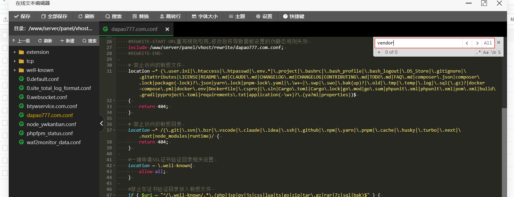Expand the extension folder

point(38,52)
